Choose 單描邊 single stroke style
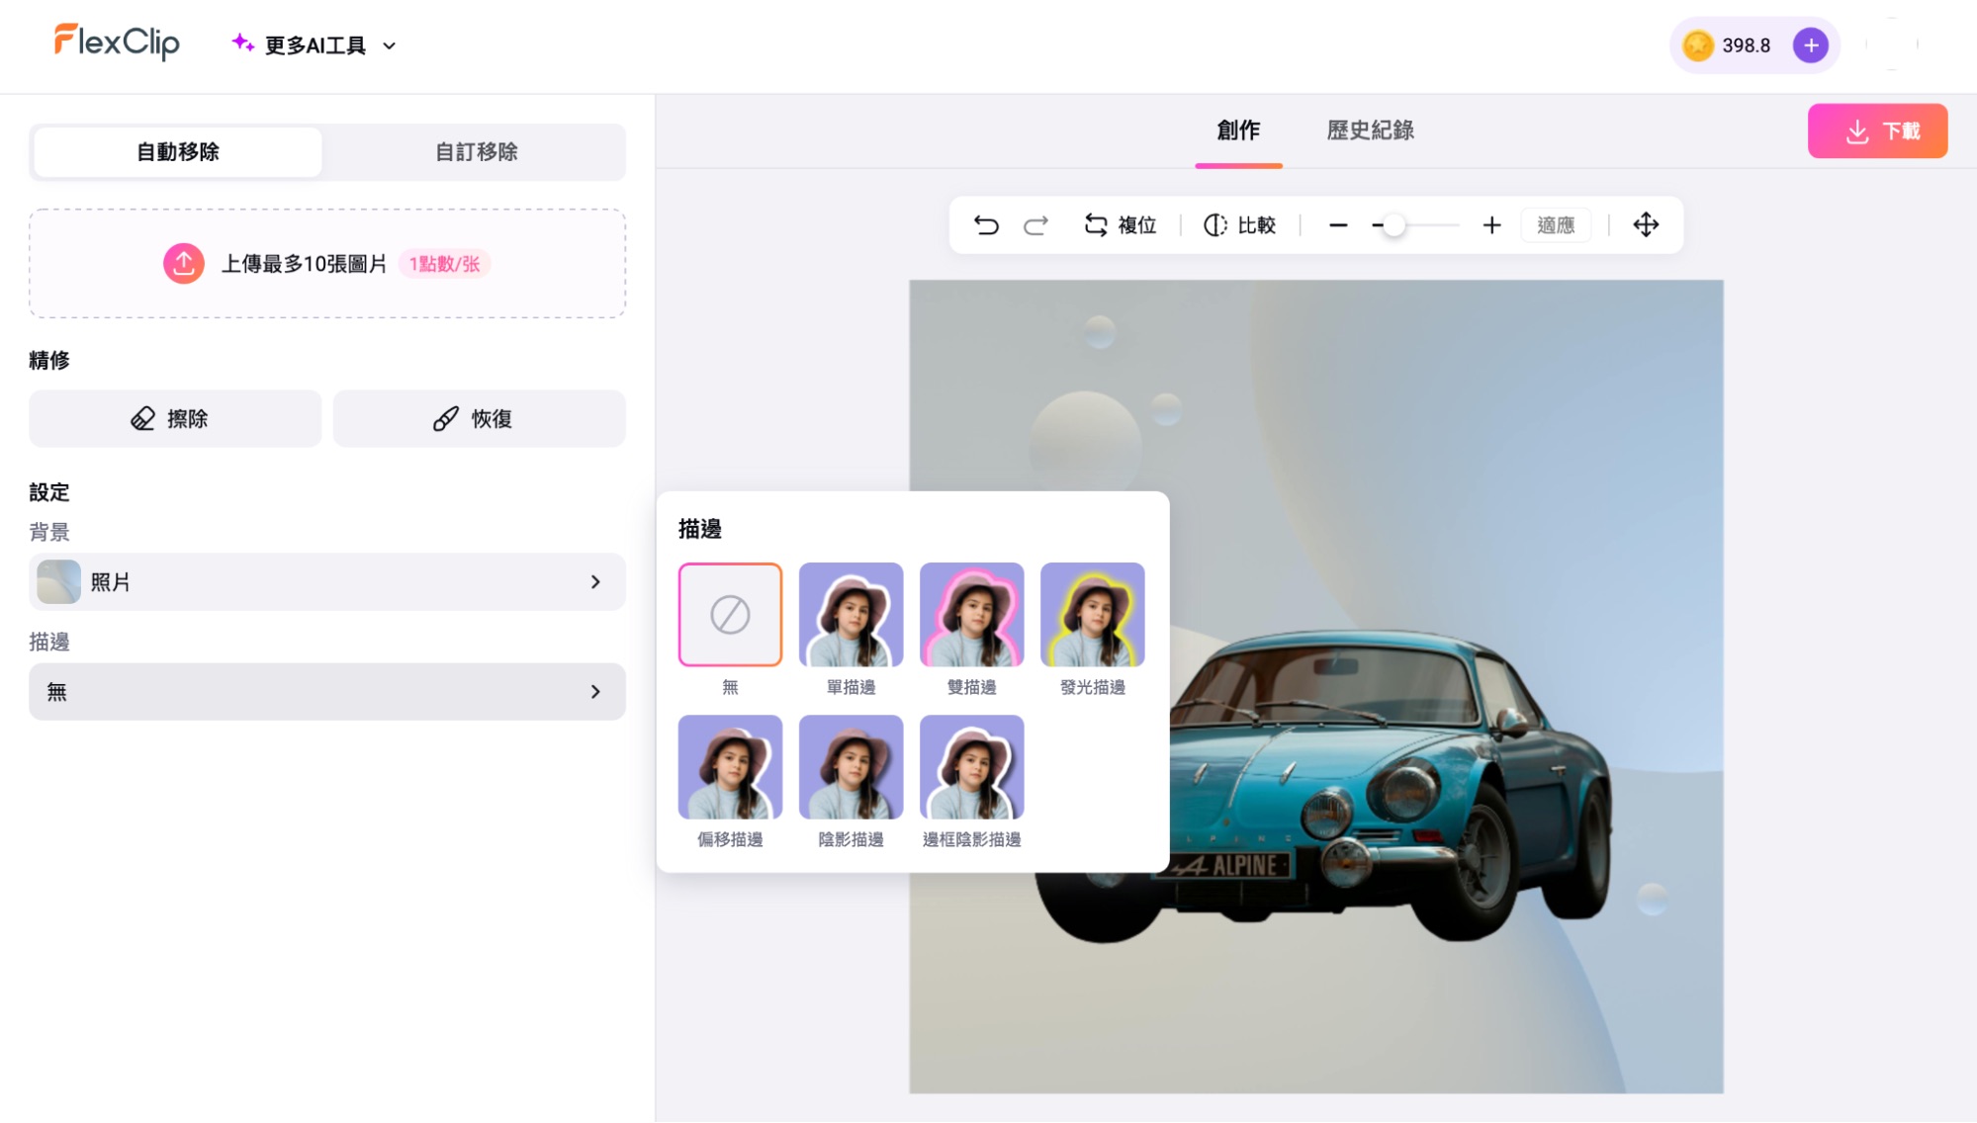The height and width of the screenshot is (1123, 1977). point(851,615)
